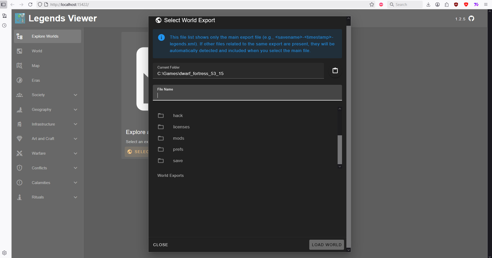Viewport: 492px width, 258px height.
Task: Open the World sidebar item
Action: pos(47,51)
